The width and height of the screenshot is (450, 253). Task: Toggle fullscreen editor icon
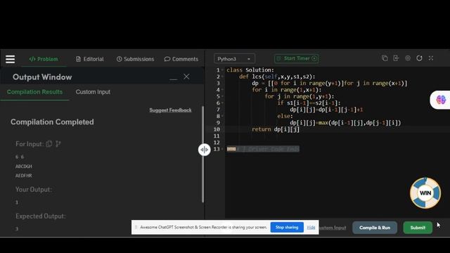pyautogui.click(x=431, y=58)
